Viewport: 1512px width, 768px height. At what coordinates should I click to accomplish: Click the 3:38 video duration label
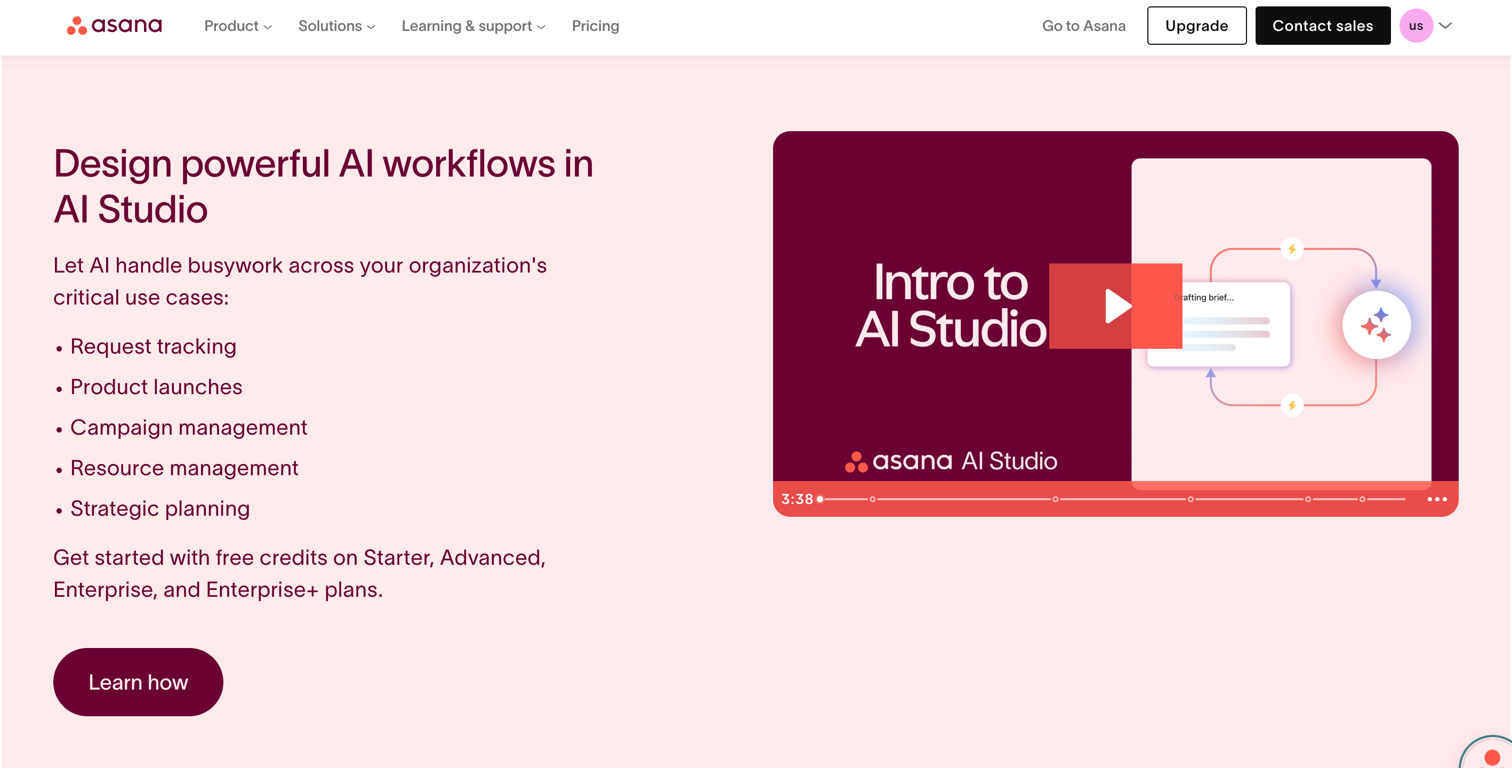(797, 499)
